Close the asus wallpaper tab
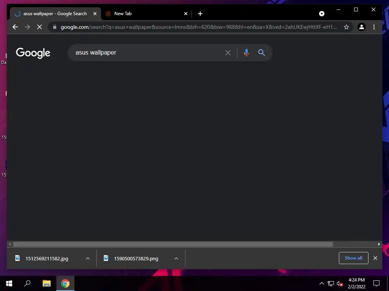 (x=95, y=14)
